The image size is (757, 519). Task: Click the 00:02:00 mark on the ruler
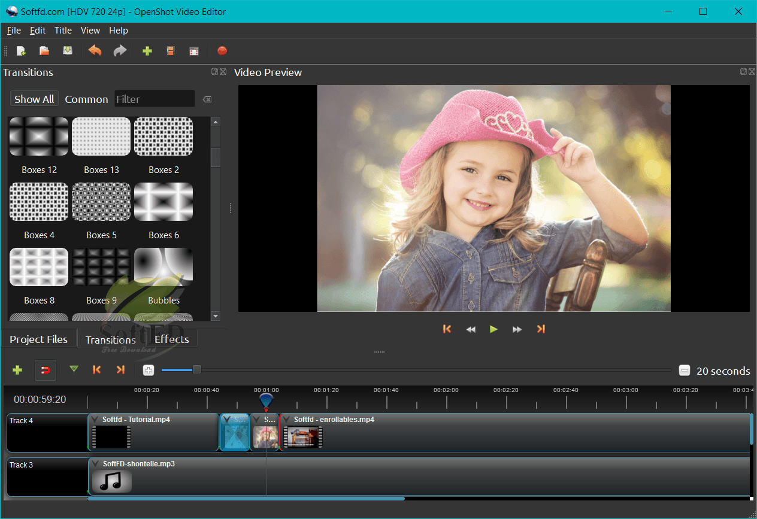click(446, 390)
